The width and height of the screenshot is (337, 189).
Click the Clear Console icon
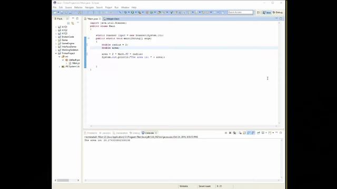coord(240,133)
